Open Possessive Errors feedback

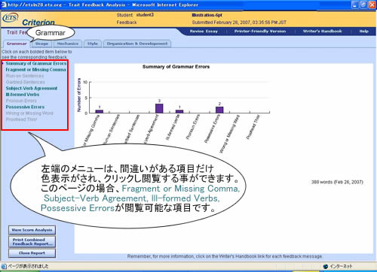(x=25, y=107)
